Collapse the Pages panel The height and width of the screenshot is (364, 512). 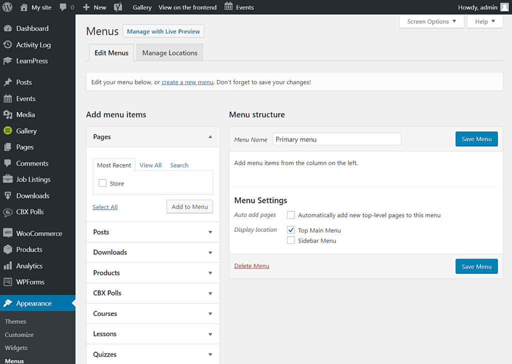click(x=210, y=136)
